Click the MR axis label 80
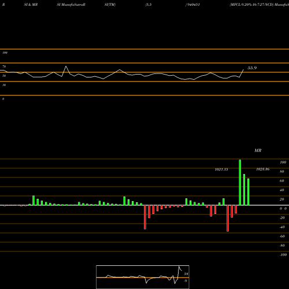 click(282, 172)
